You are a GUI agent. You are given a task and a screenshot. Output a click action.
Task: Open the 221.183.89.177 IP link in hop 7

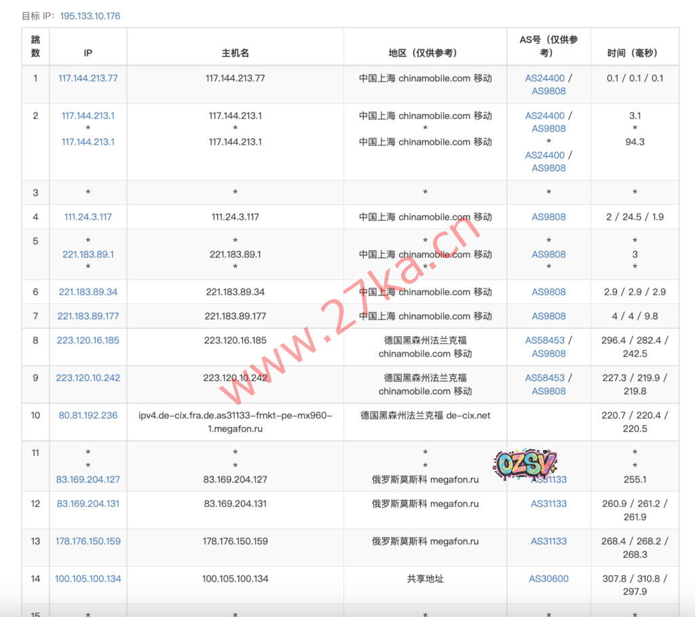(x=88, y=316)
